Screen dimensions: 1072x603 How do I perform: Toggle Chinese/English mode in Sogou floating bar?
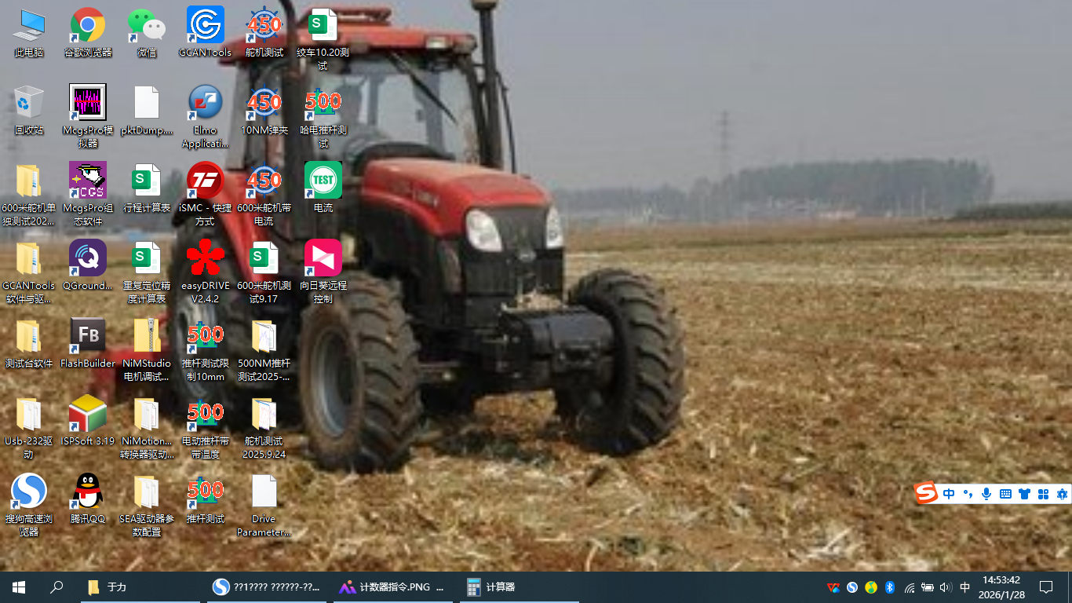[949, 494]
